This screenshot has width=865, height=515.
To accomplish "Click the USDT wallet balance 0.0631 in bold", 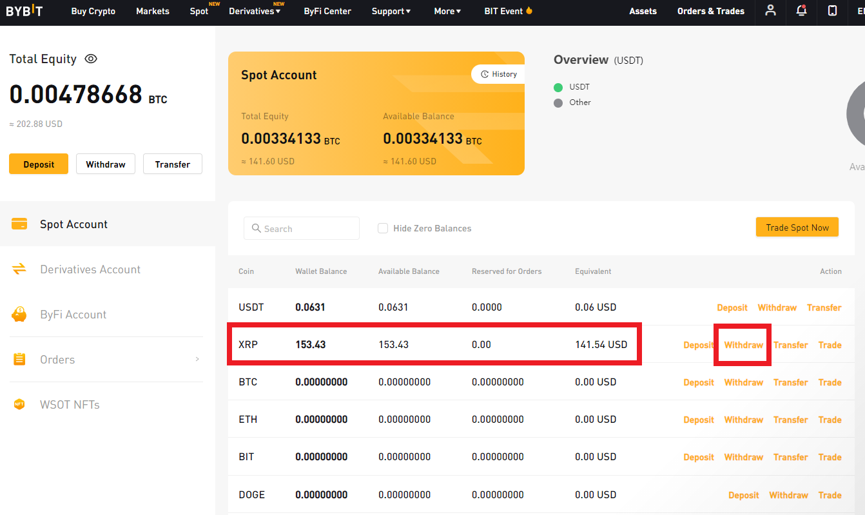I will coord(310,307).
